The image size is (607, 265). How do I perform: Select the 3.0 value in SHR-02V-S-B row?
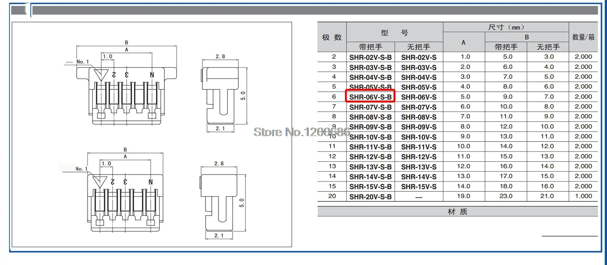[x=549, y=57]
